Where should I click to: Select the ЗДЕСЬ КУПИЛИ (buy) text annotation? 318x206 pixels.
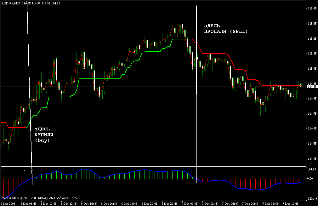click(42, 135)
